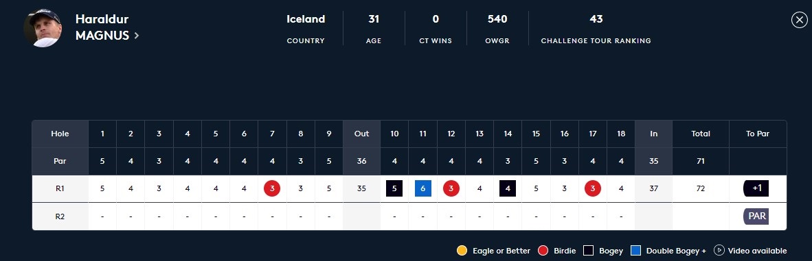Viewport: 812px width, 261px height.
Task: Click the Haraldur MAGNUS name link
Action: click(x=102, y=27)
